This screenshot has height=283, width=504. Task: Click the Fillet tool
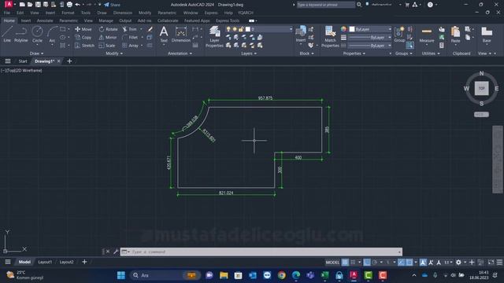pyautogui.click(x=130, y=37)
